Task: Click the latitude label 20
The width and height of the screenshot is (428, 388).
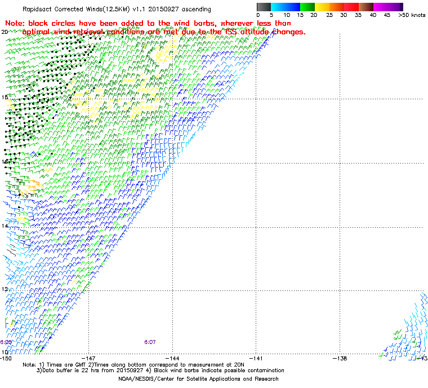Action: click(x=5, y=32)
